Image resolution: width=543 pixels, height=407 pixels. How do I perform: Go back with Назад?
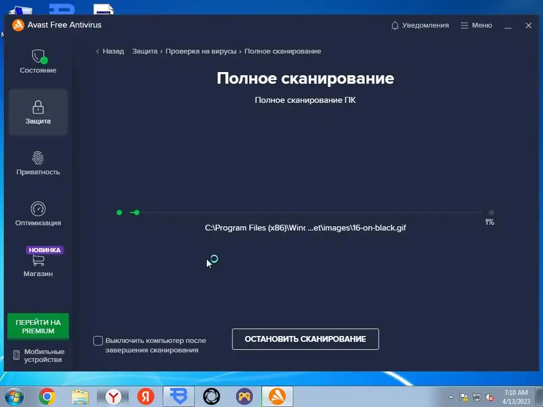tap(110, 51)
